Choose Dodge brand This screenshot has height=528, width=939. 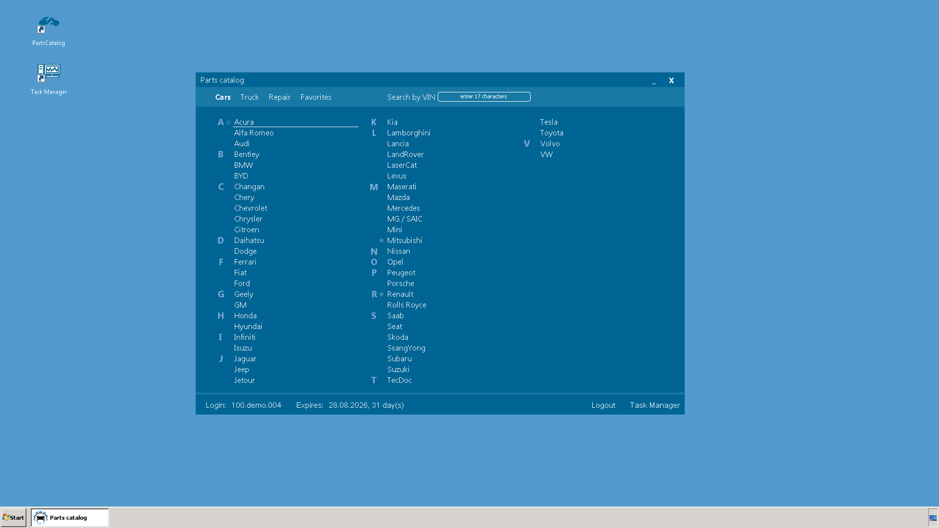pyautogui.click(x=246, y=251)
